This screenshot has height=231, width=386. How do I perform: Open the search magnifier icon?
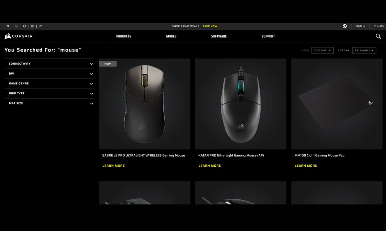[378, 36]
